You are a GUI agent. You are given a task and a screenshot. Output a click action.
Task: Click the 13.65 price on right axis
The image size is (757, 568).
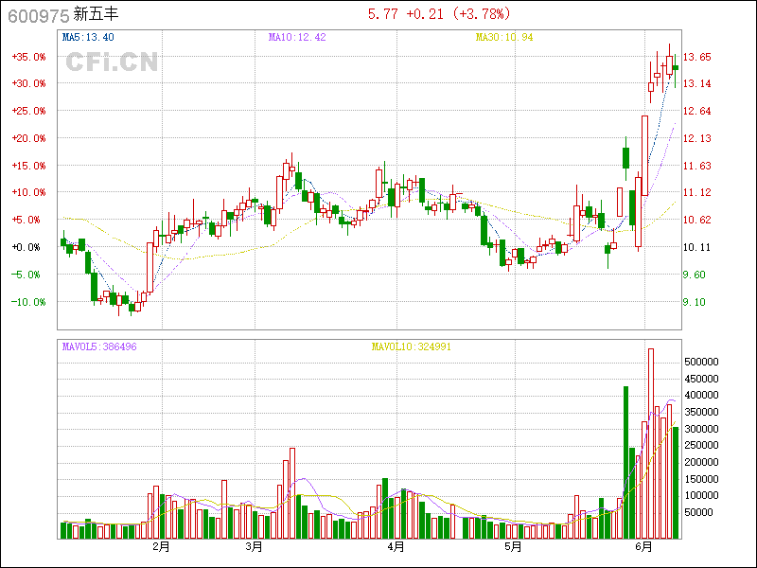698,57
